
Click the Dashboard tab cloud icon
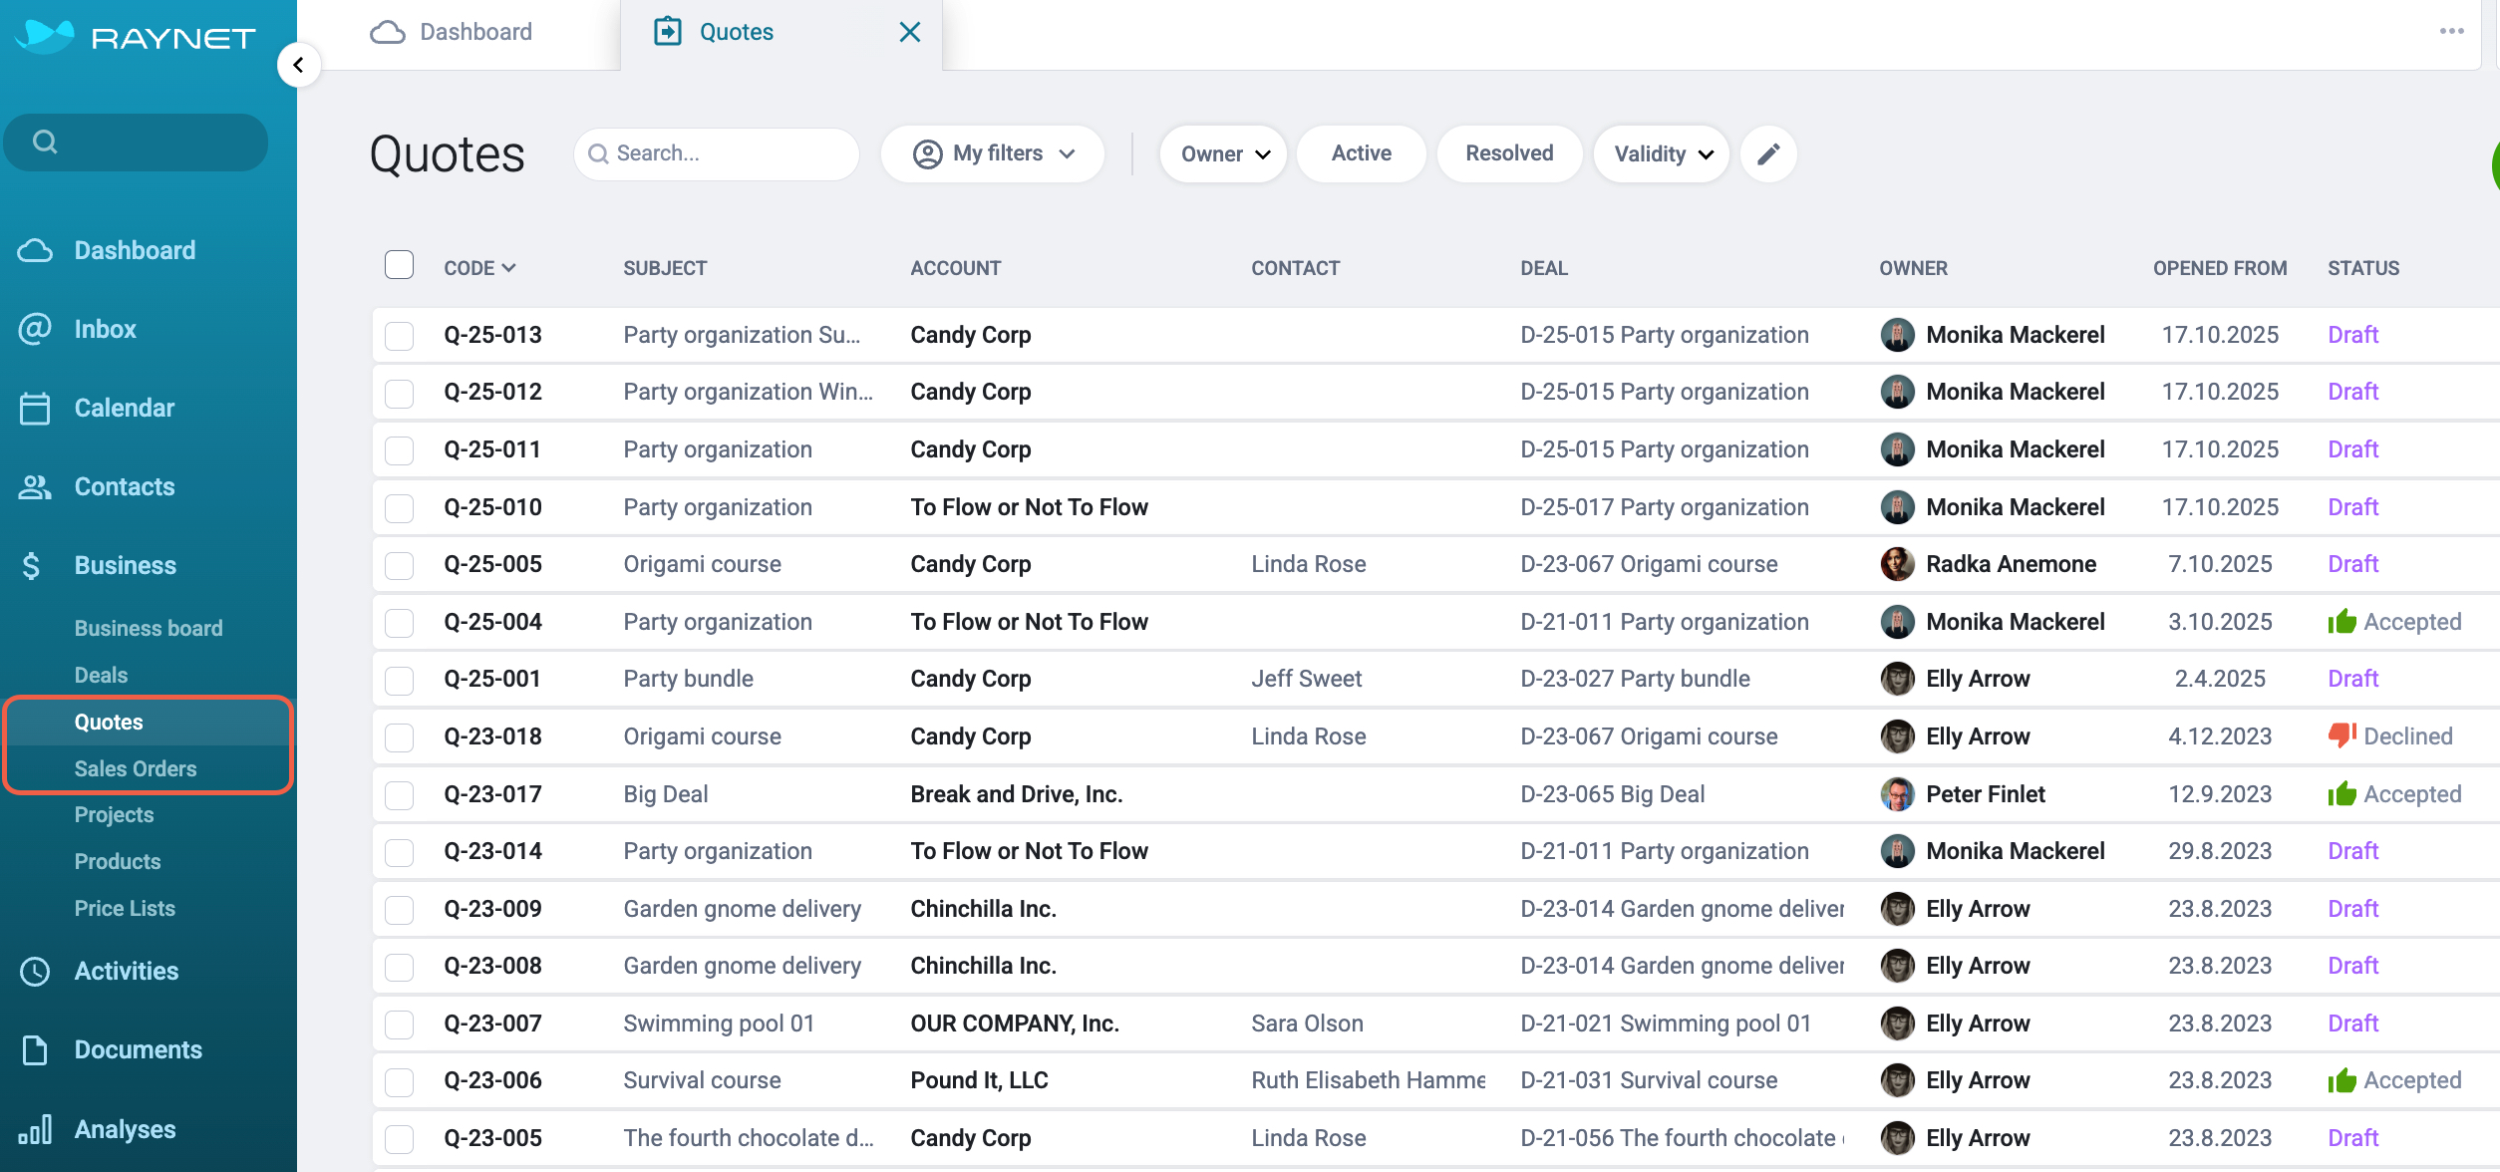388,32
